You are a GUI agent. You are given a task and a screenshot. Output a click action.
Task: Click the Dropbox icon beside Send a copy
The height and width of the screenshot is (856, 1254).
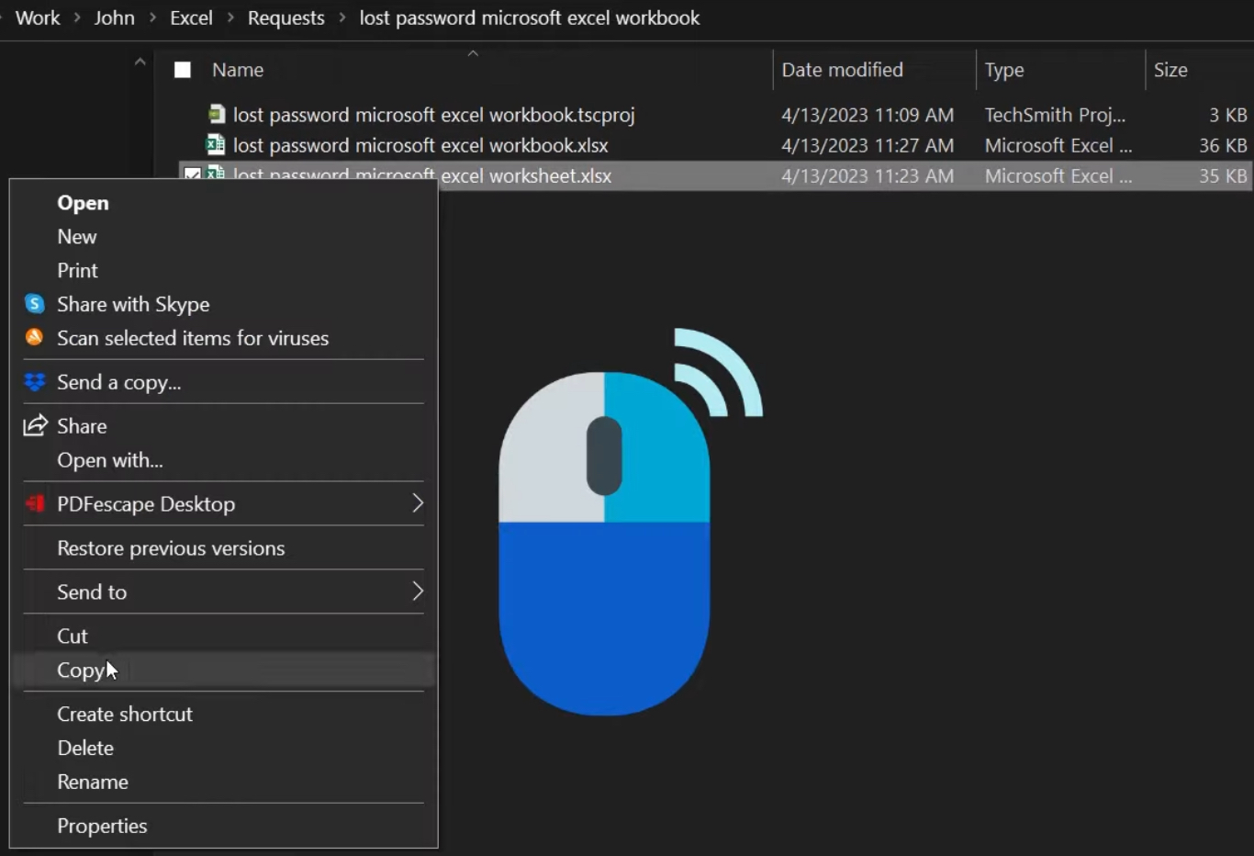pyautogui.click(x=35, y=382)
